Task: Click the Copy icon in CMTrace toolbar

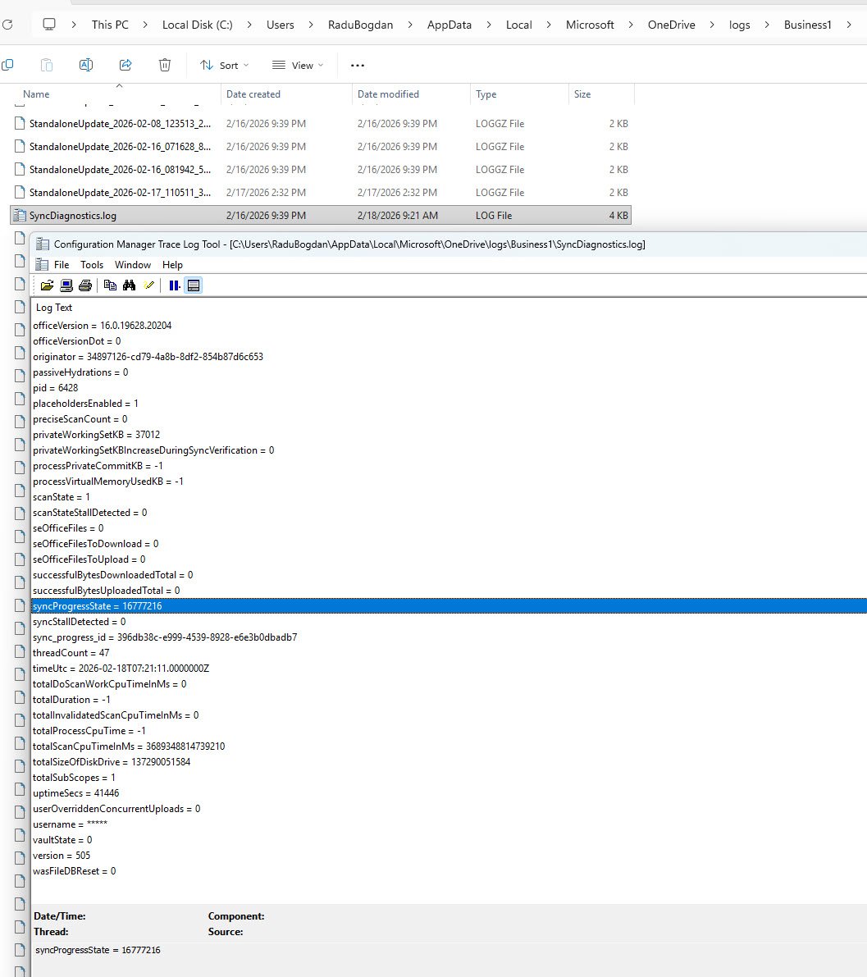Action: (110, 285)
